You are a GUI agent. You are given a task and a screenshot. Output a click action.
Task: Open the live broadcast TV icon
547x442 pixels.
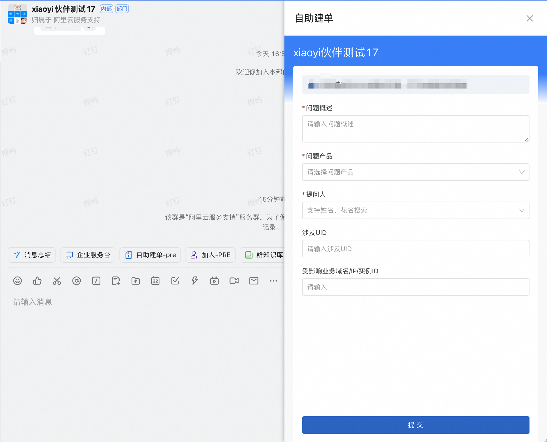(x=214, y=281)
